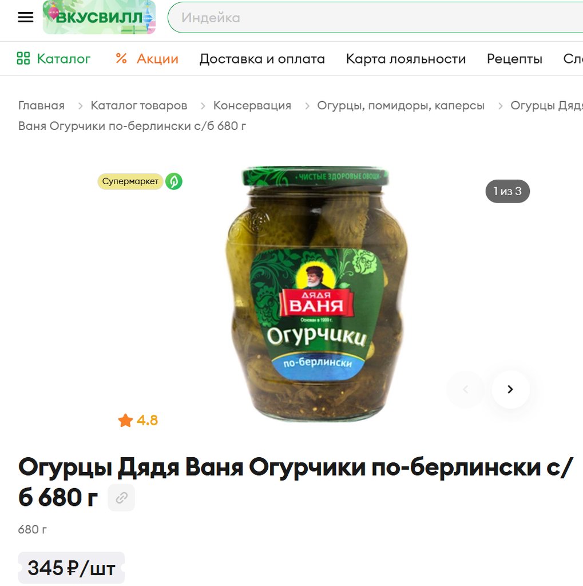Image resolution: width=583 pixels, height=586 pixels.
Task: Go to Главная breadcrumb
Action: [42, 105]
